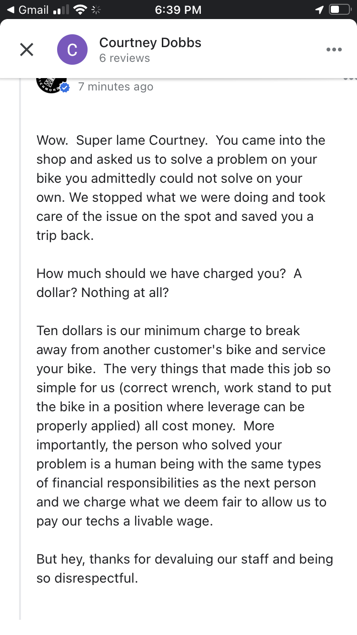Viewport: 357px width, 635px height.
Task: Tap the purple "C" profile avatar
Action: pyautogui.click(x=72, y=50)
